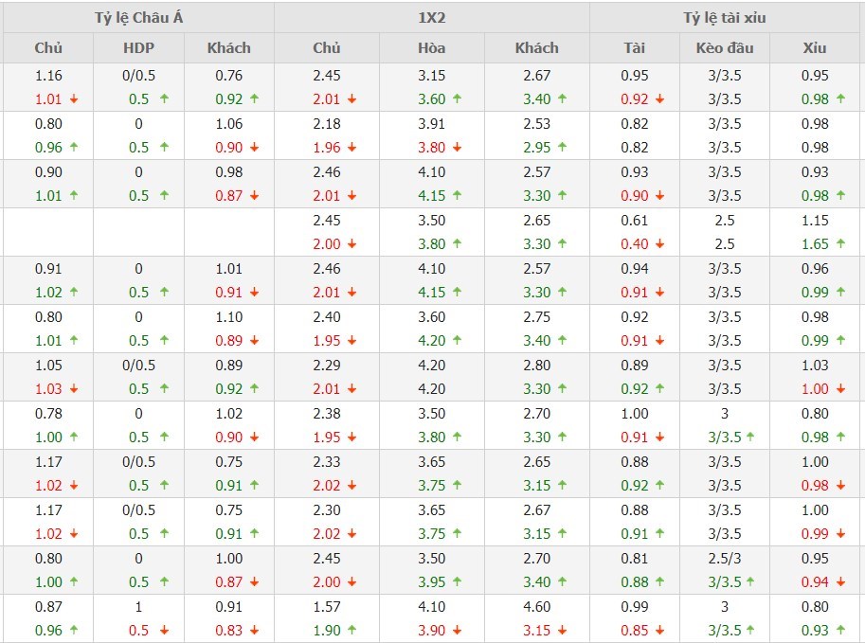Open the Tỷ lệ tài xỉu section header
865x643 pixels.
coord(725,18)
